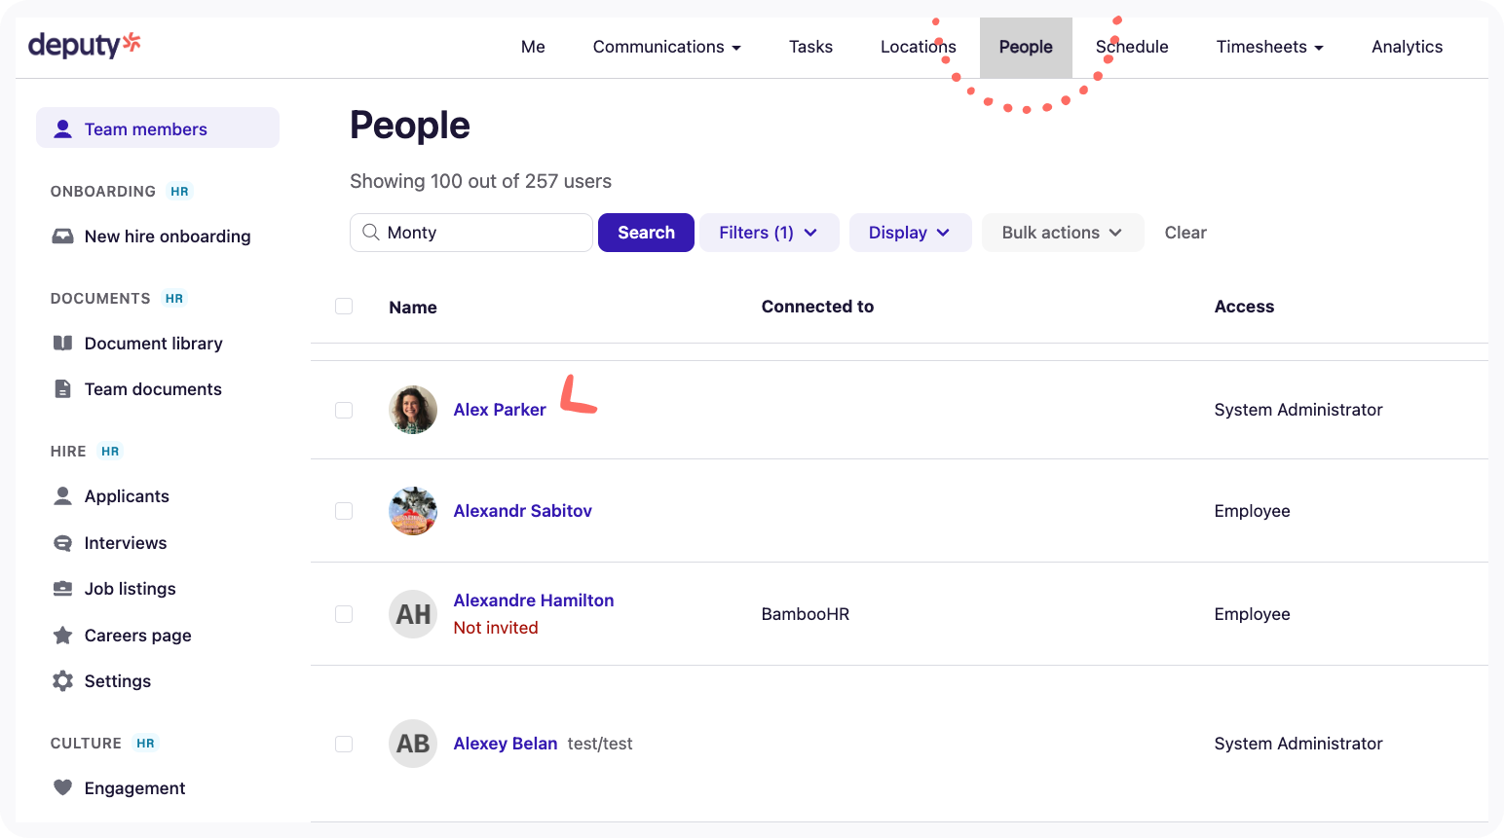Screen dimensions: 1504x838
Task: Expand the Filters (1) dropdown
Action: 768,233
